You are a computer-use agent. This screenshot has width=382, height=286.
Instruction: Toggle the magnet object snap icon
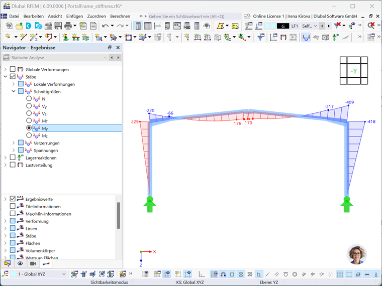pyautogui.click(x=223, y=274)
